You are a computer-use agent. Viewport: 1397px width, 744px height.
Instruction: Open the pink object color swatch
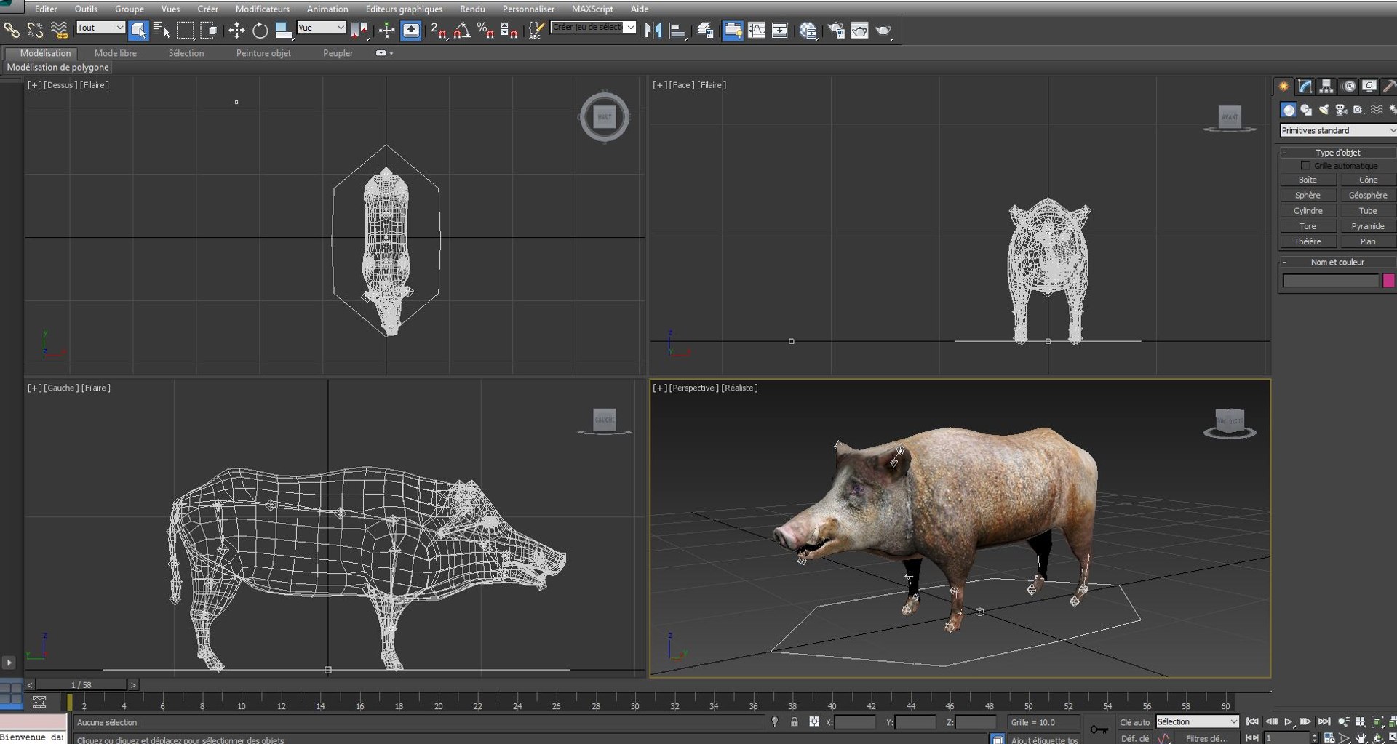click(x=1388, y=281)
